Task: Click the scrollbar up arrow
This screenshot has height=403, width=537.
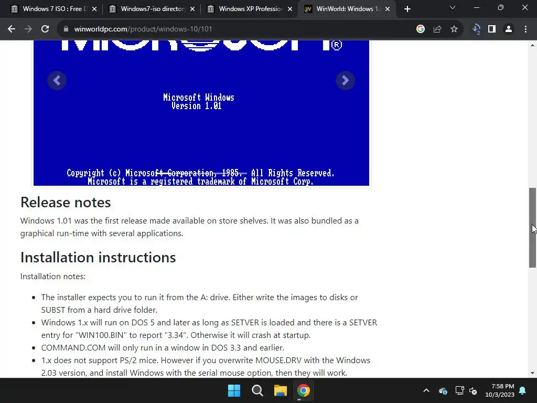Action: tap(533, 45)
